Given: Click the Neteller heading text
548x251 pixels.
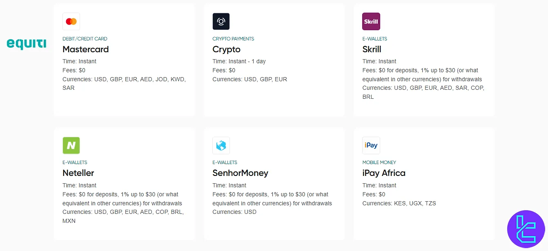Looking at the screenshot, I should point(78,173).
